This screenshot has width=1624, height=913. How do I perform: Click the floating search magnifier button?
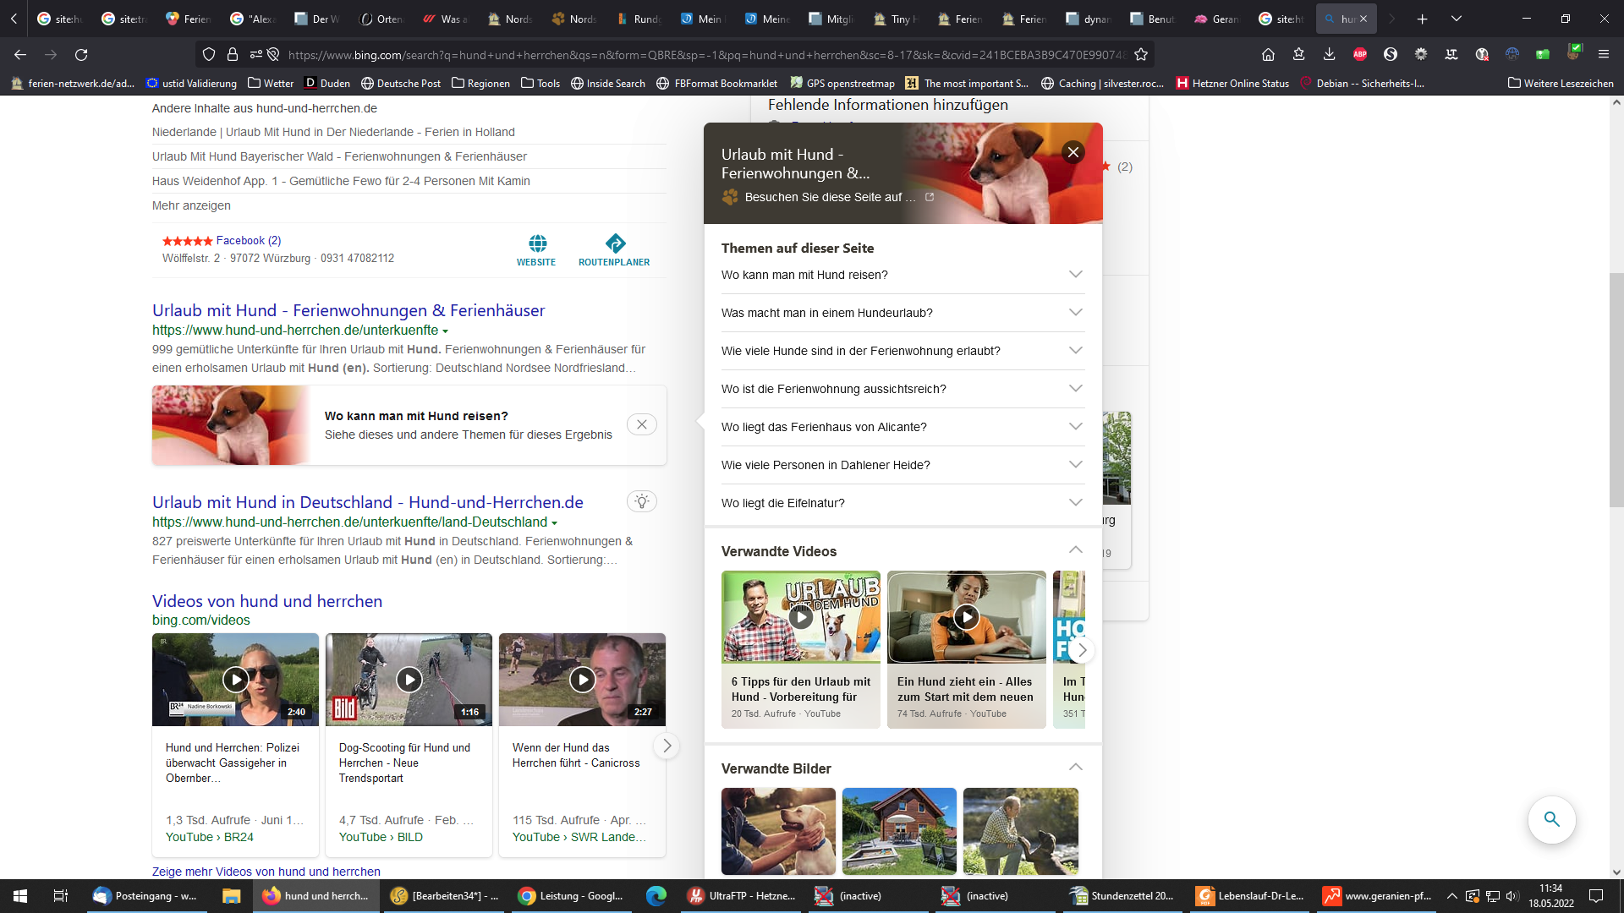1551,818
